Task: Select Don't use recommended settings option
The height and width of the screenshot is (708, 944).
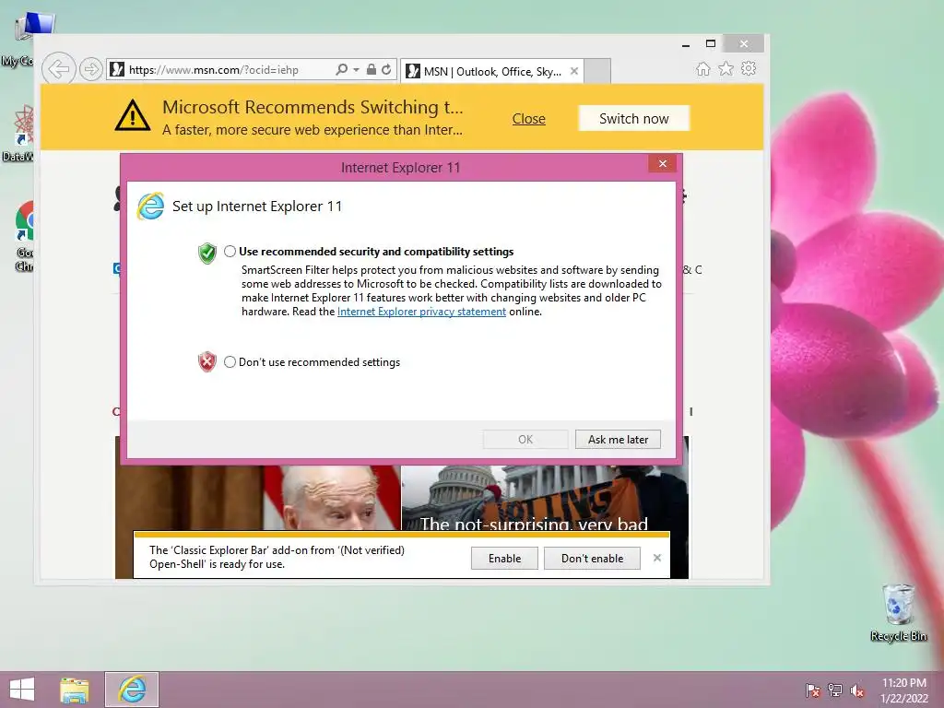Action: [x=230, y=361]
